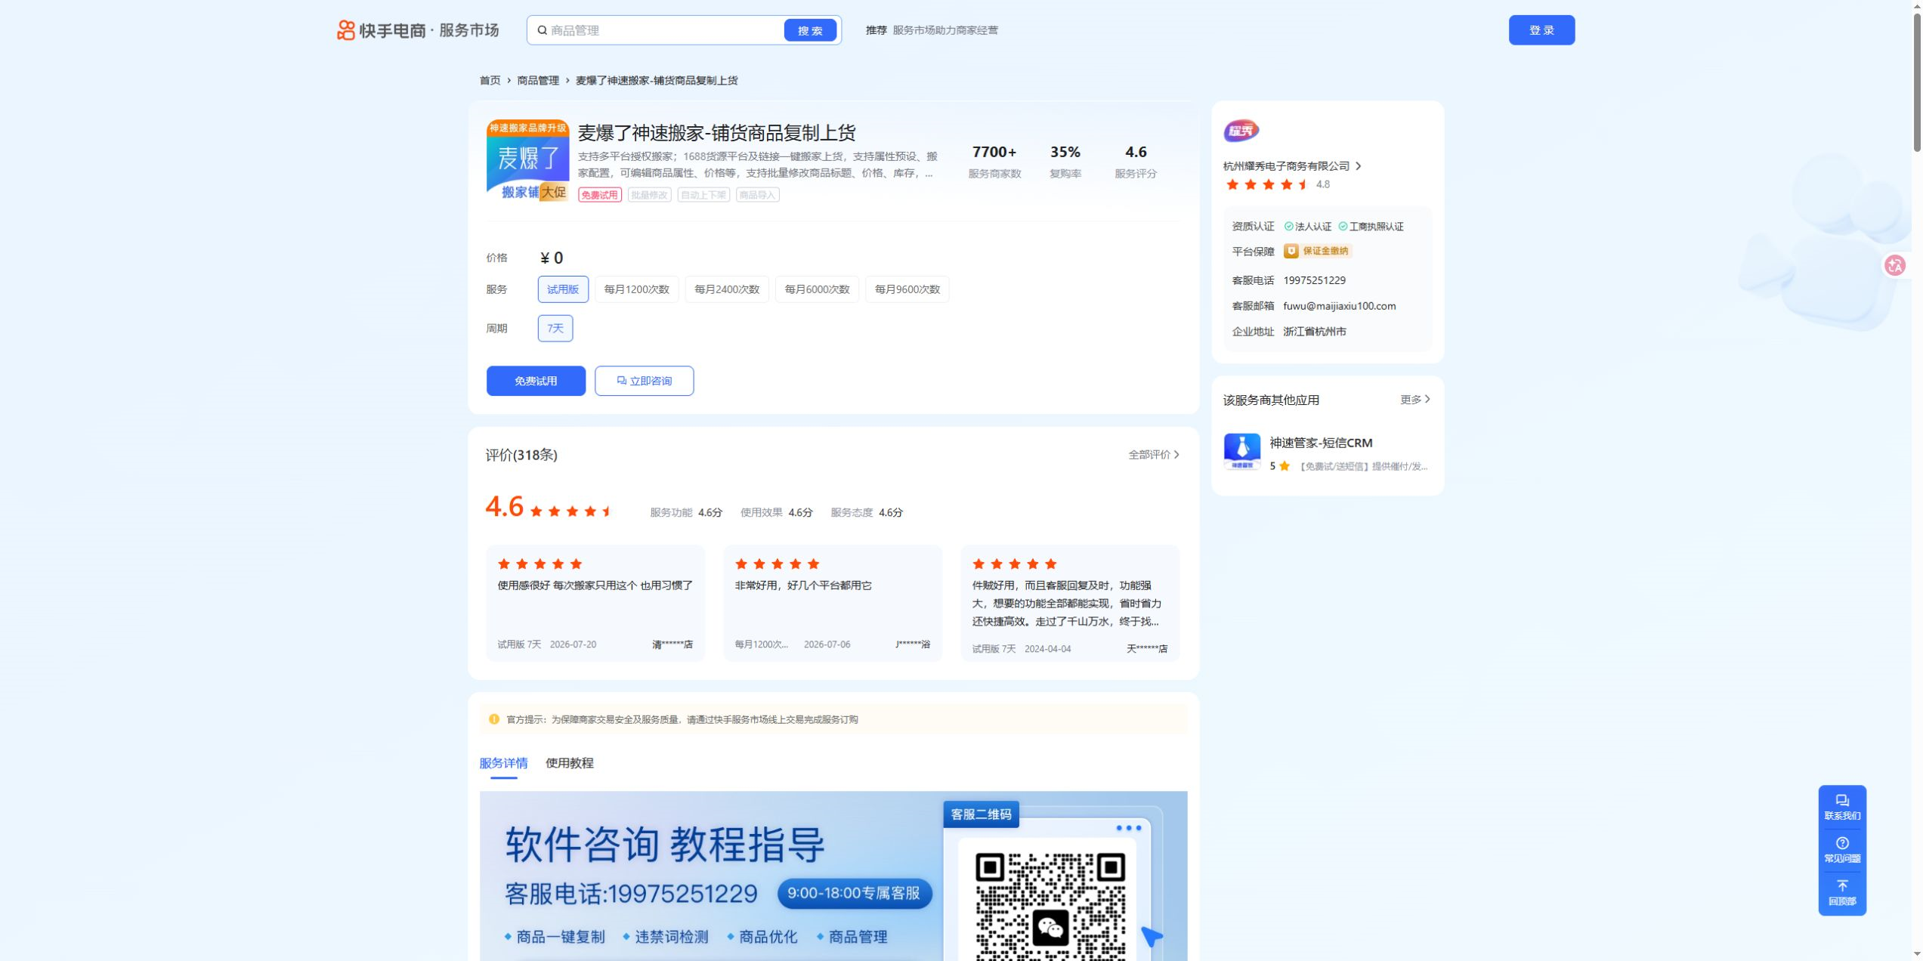Go to 商品管理 breadcrumb
1923x961 pixels.
(x=537, y=80)
